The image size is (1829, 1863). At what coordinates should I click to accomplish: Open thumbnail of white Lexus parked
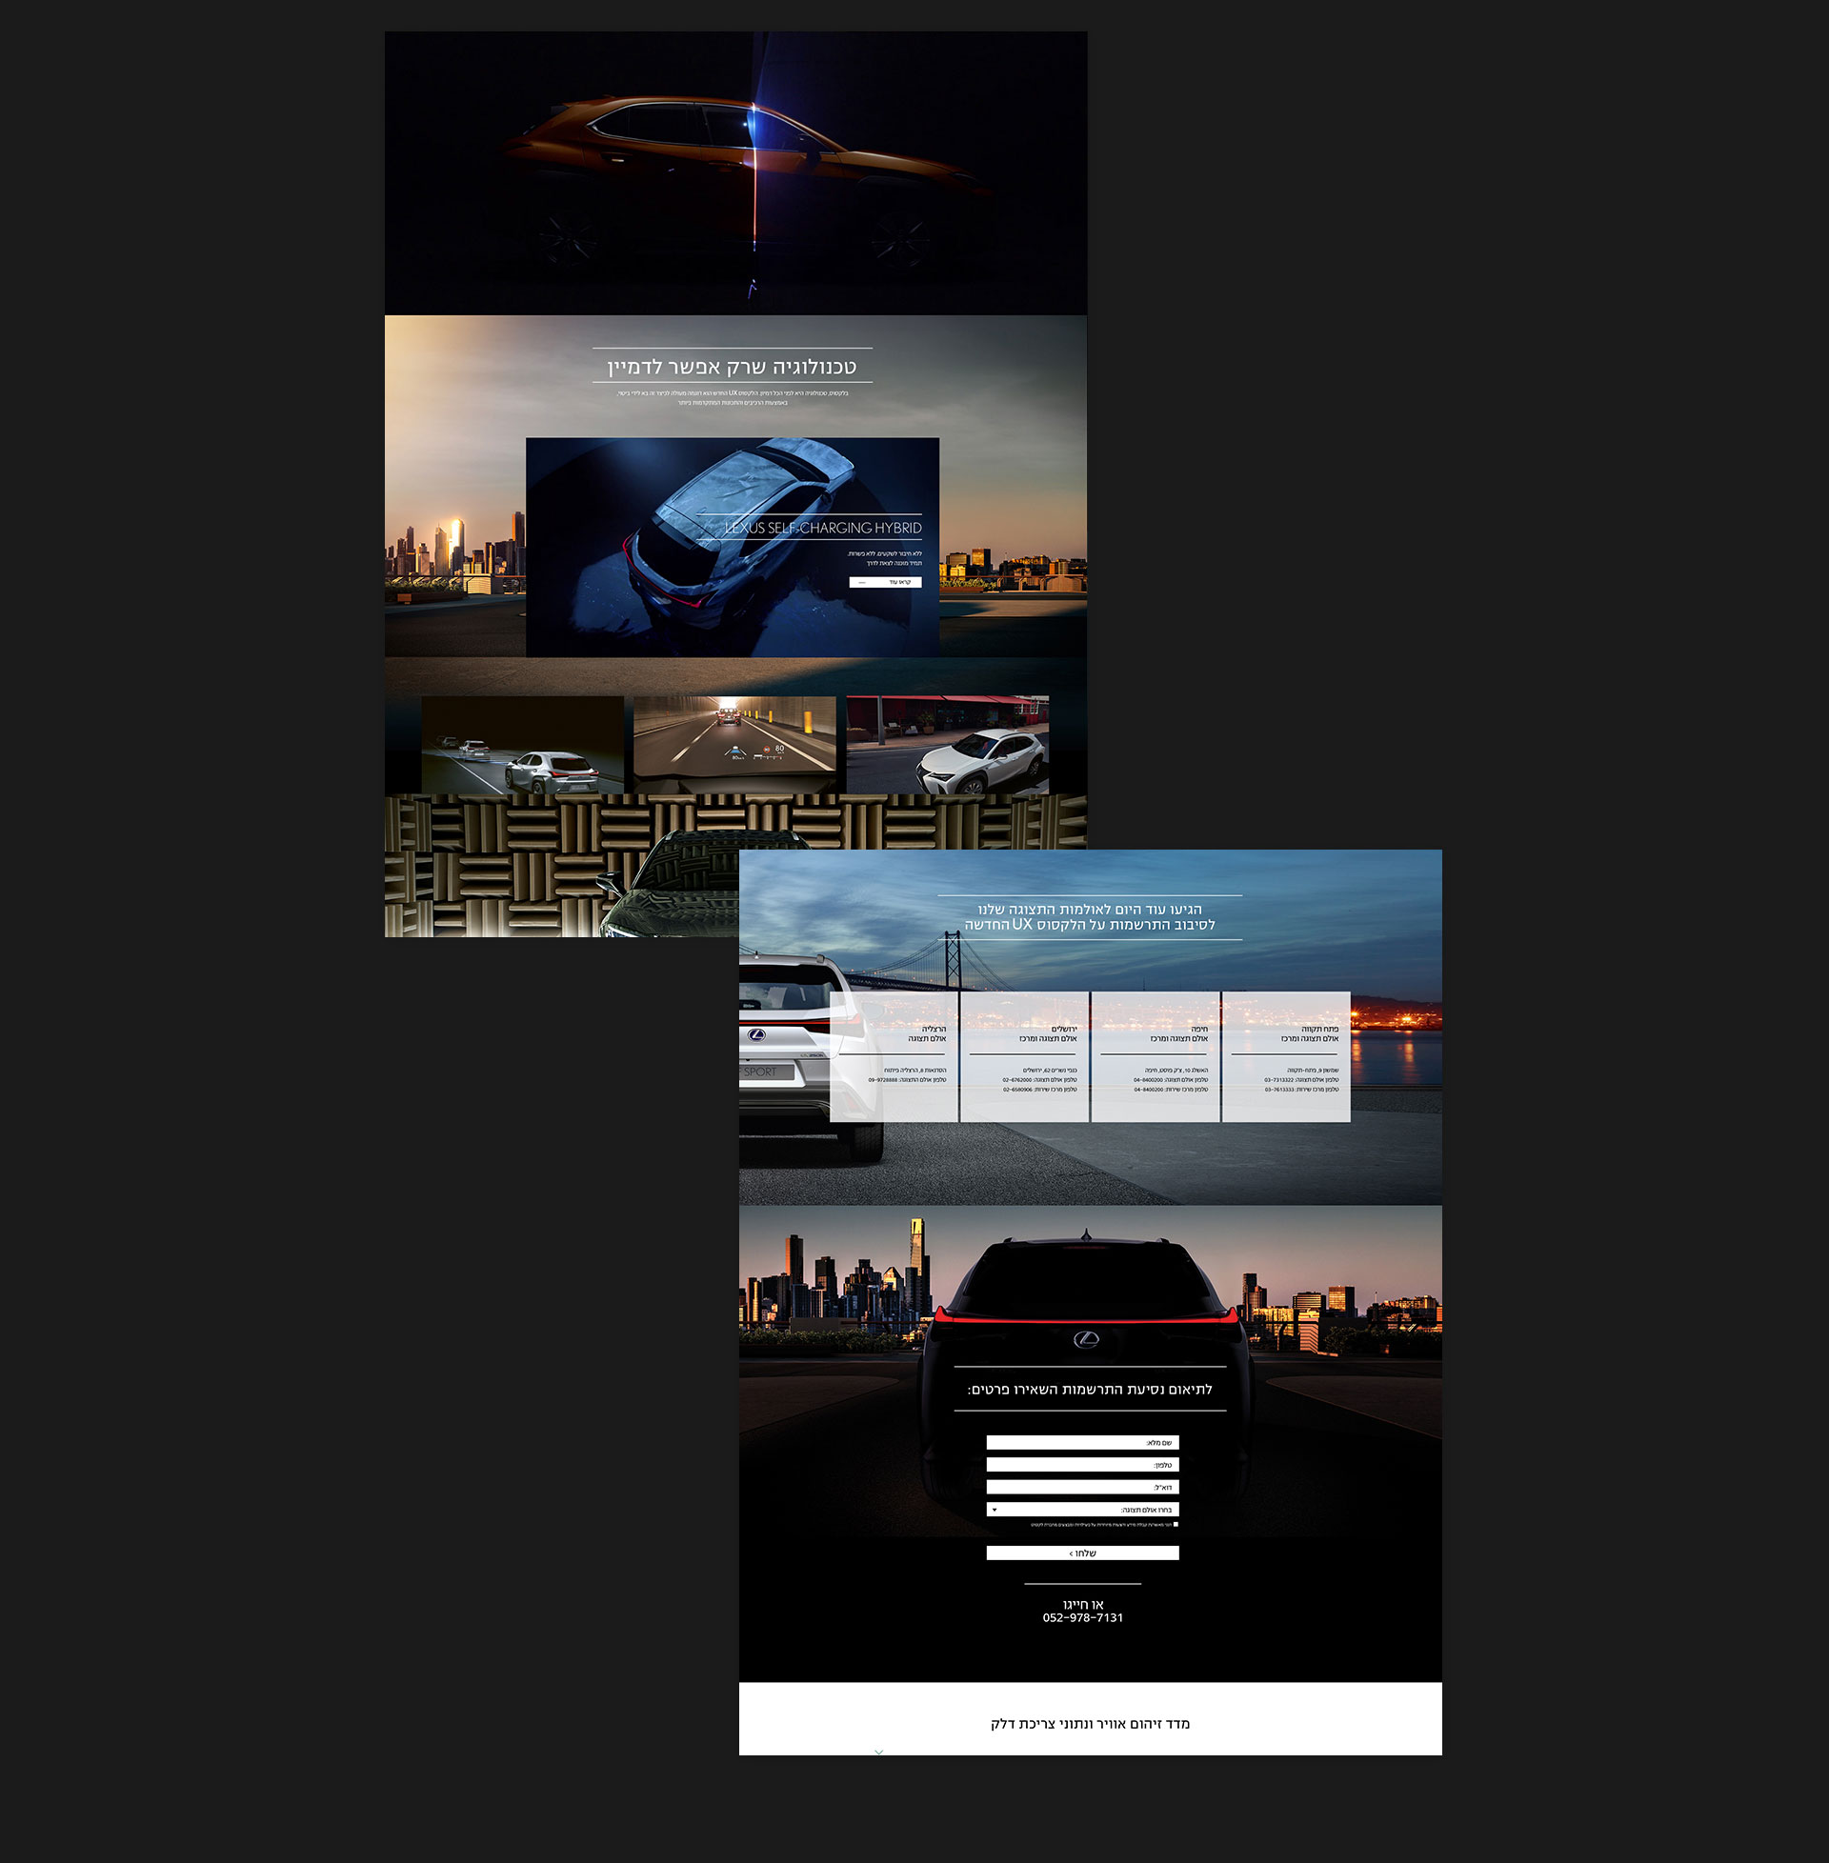[x=947, y=745]
